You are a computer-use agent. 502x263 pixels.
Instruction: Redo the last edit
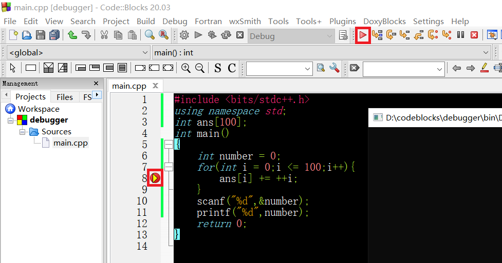[86, 35]
